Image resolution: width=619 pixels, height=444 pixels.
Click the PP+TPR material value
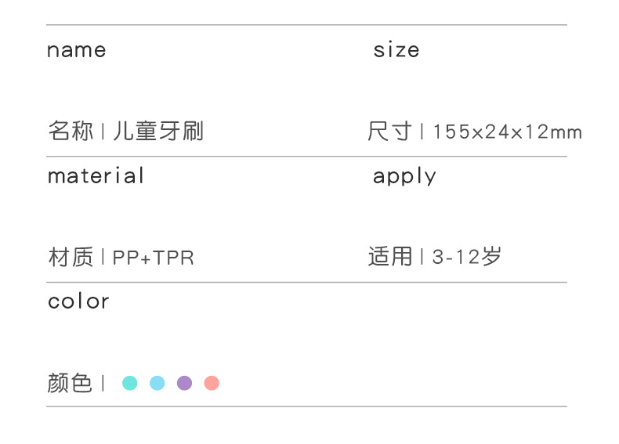coord(154,258)
